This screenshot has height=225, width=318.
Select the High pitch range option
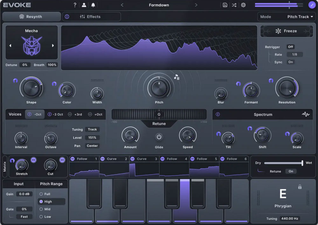click(48, 202)
